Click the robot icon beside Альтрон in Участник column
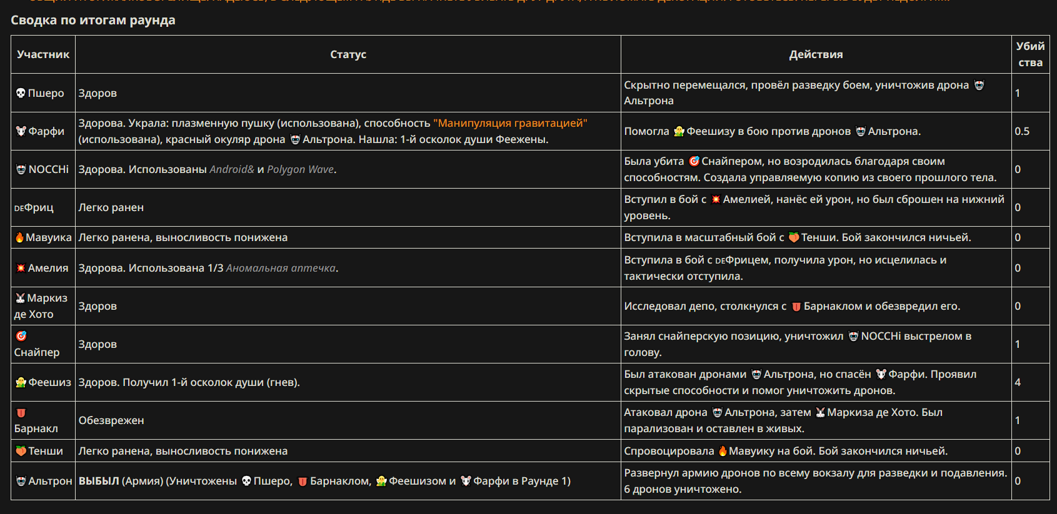This screenshot has width=1057, height=514. [x=21, y=481]
